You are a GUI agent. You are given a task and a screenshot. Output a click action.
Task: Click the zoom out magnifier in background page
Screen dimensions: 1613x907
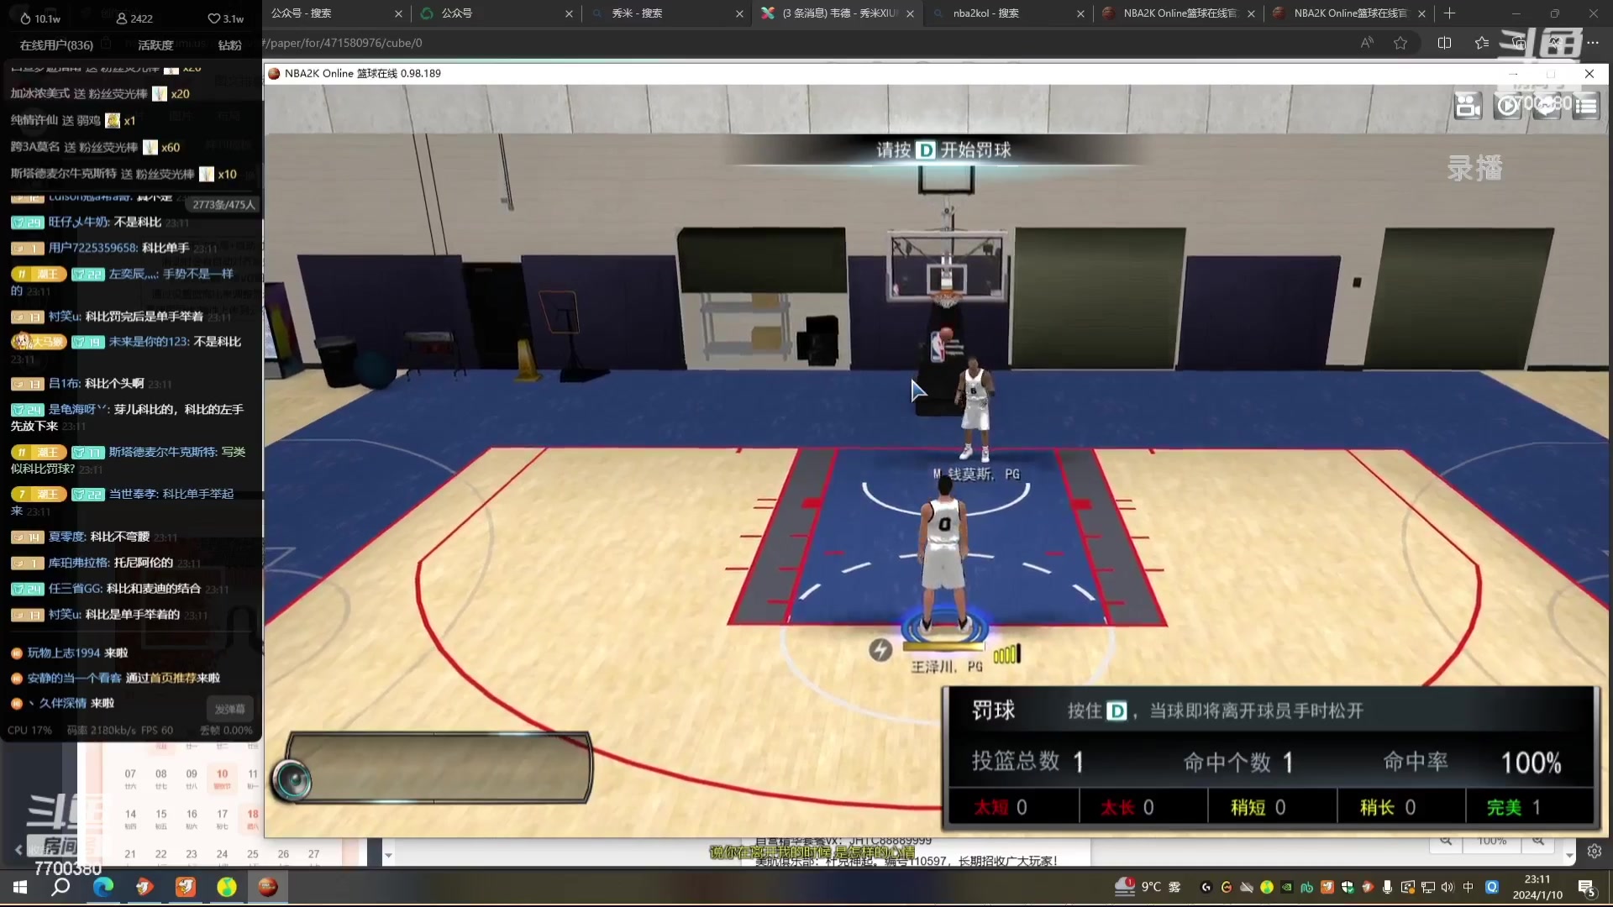(1446, 841)
